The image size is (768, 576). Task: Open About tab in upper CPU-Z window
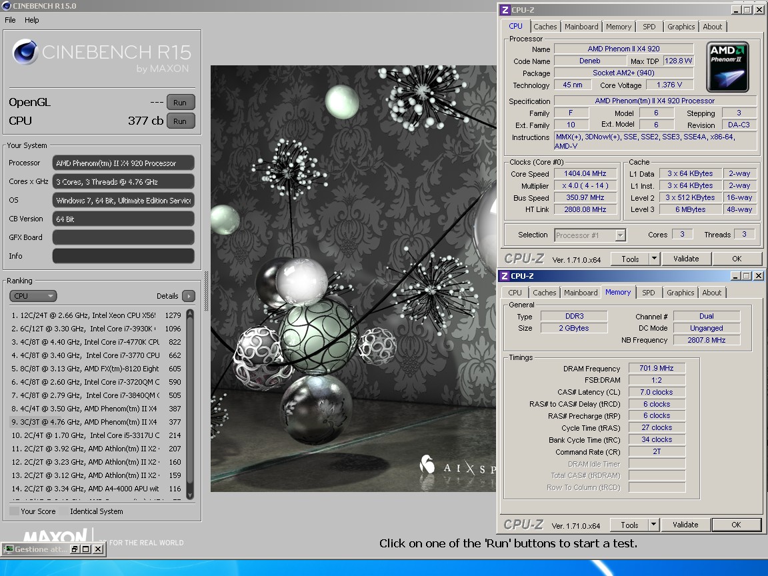(712, 27)
